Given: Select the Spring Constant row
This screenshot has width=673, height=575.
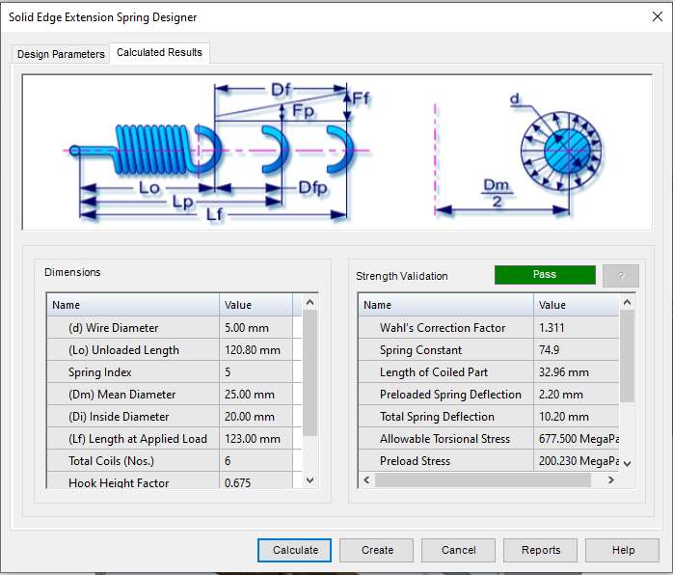Looking at the screenshot, I should pos(489,350).
